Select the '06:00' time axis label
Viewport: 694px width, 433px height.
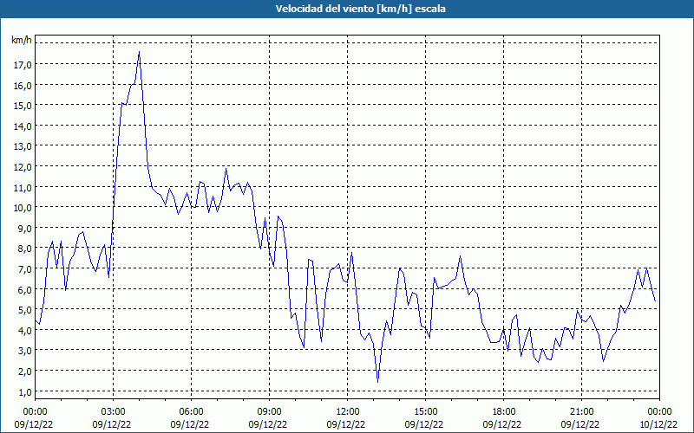click(191, 412)
